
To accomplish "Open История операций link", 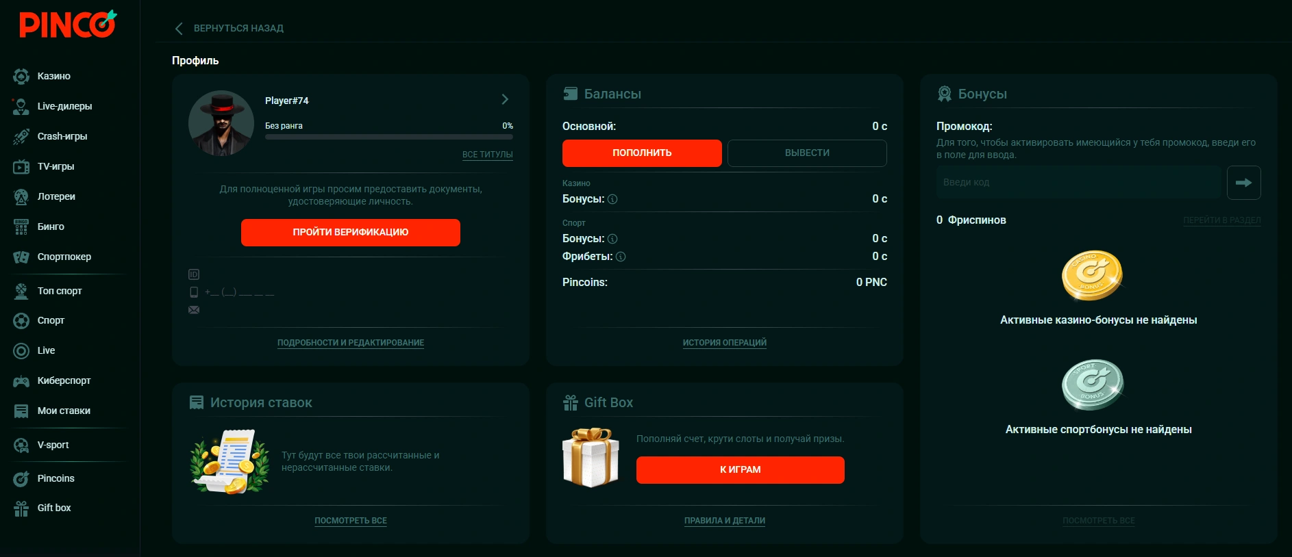I will [x=725, y=343].
